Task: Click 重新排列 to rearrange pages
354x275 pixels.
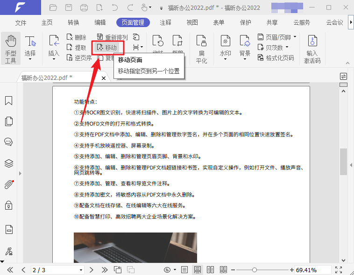Action: click(112, 37)
